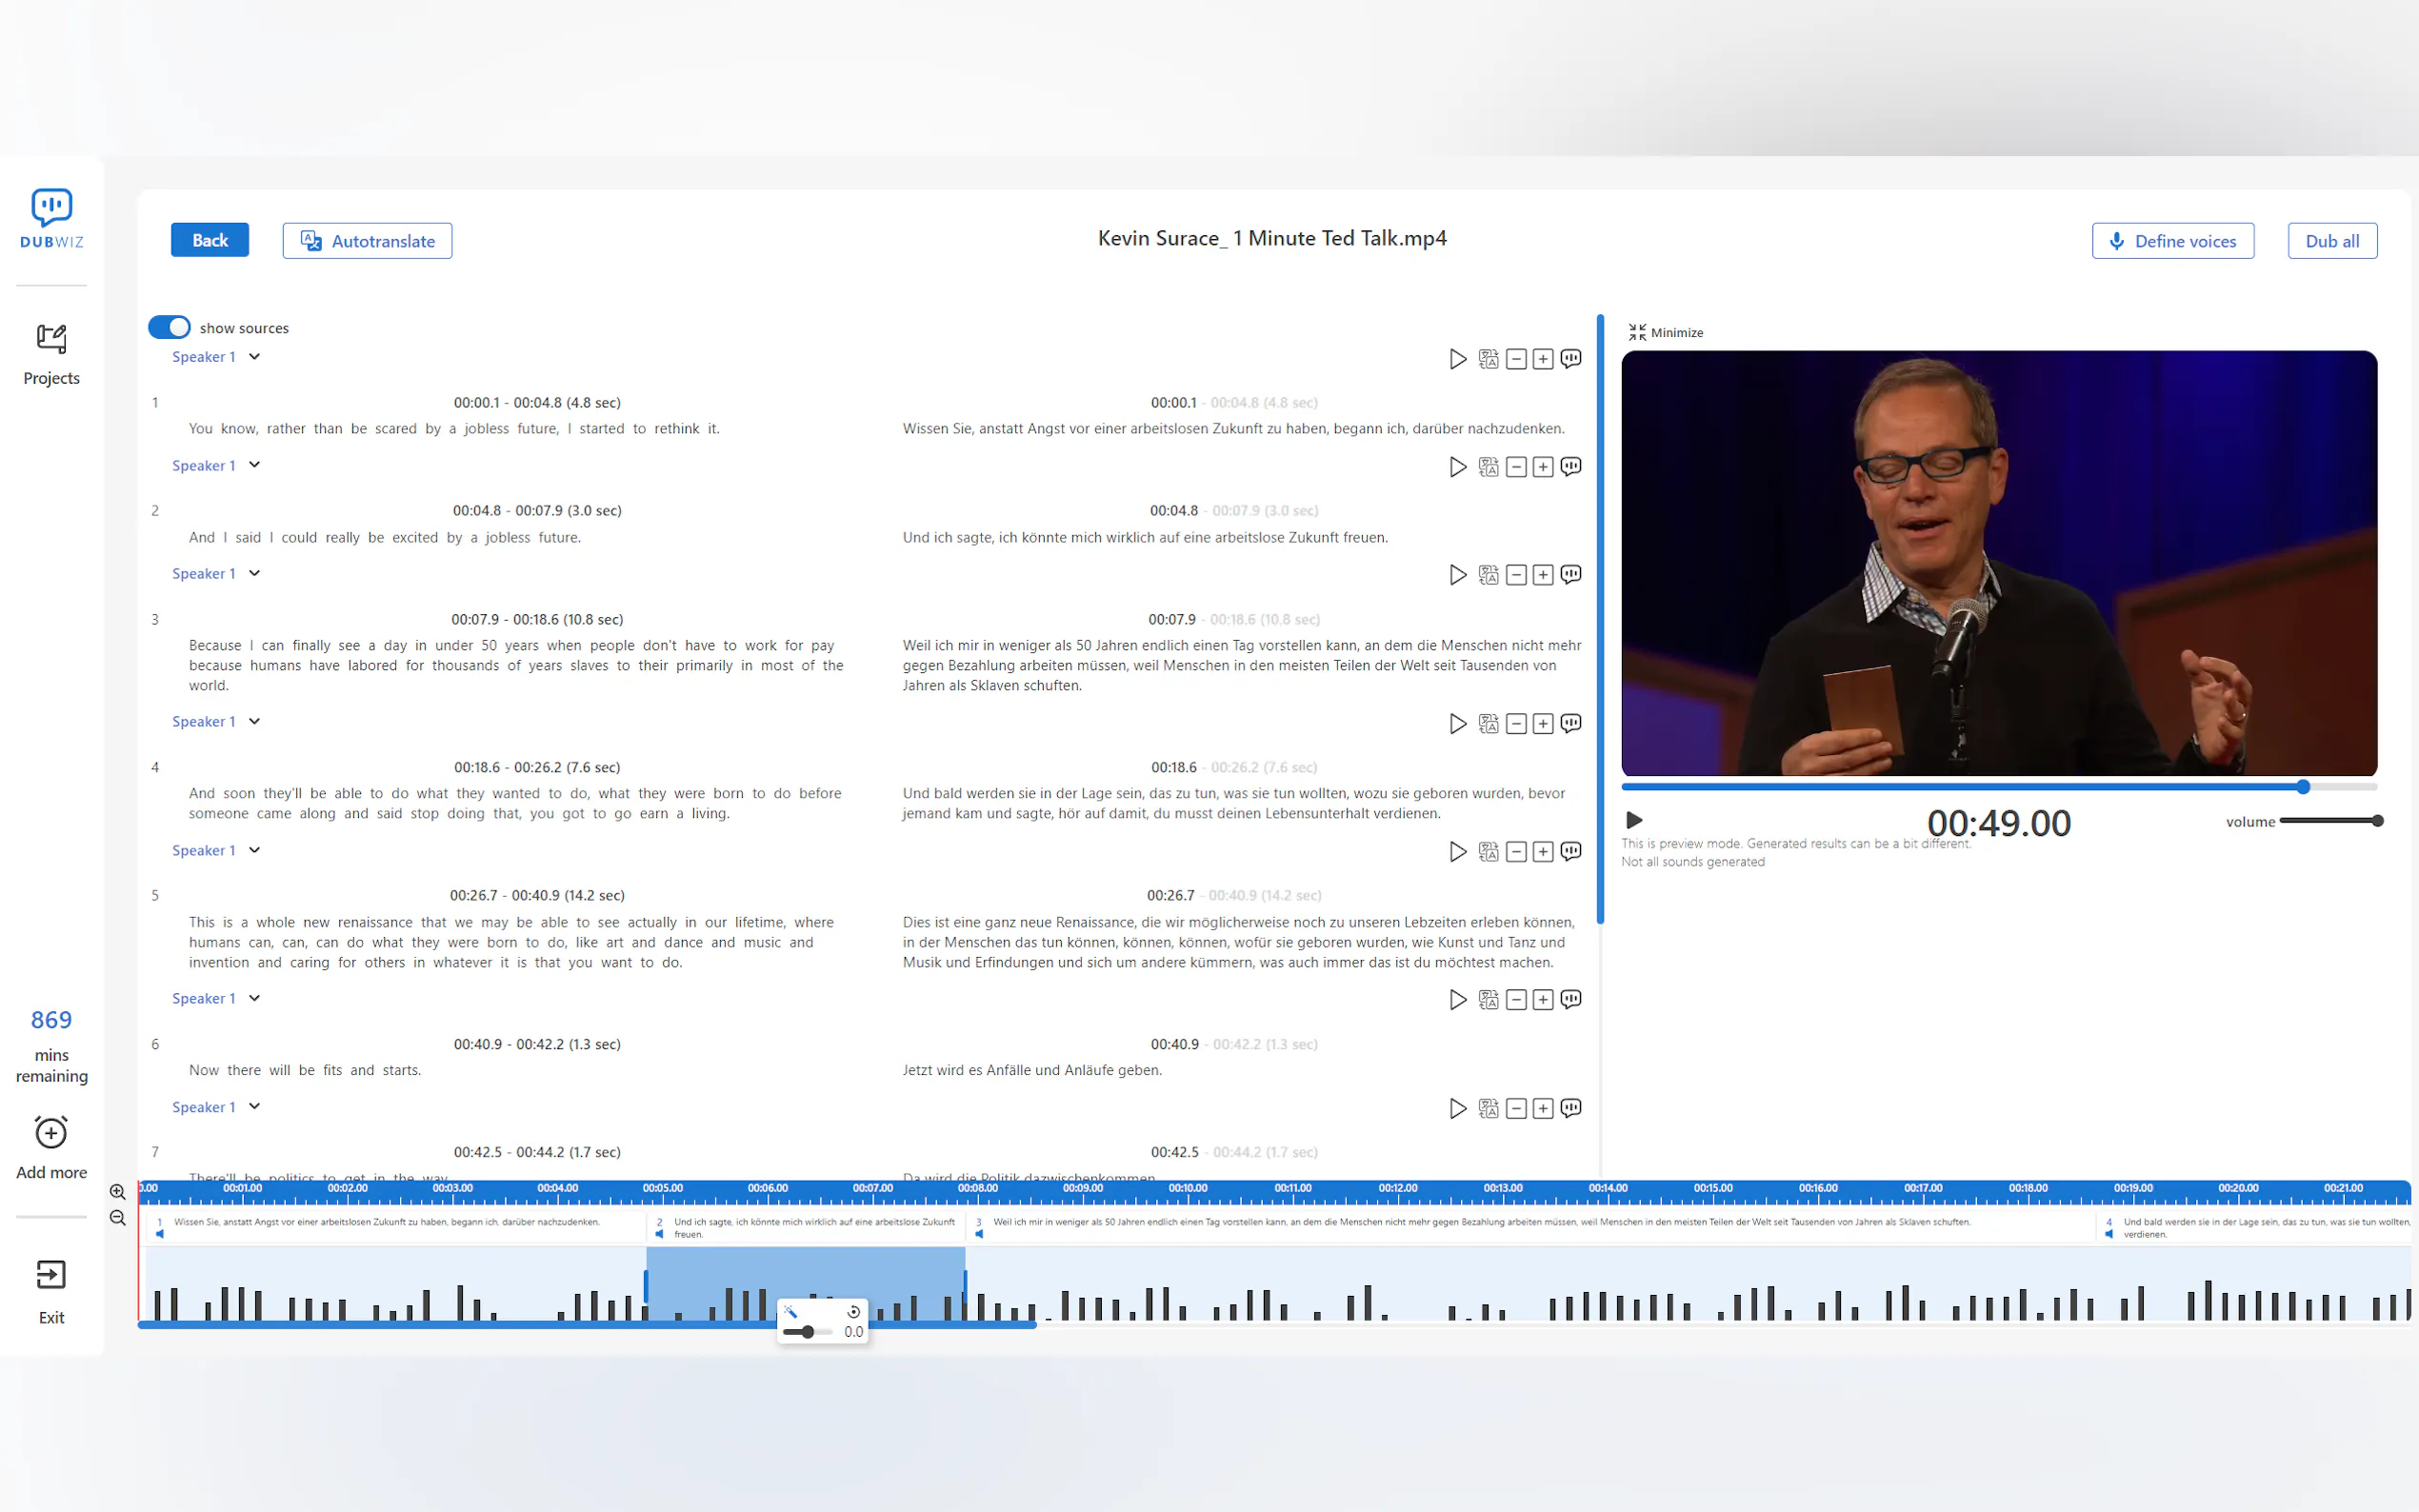The image size is (2419, 1512).
Task: Click the Autotranslate button
Action: point(367,241)
